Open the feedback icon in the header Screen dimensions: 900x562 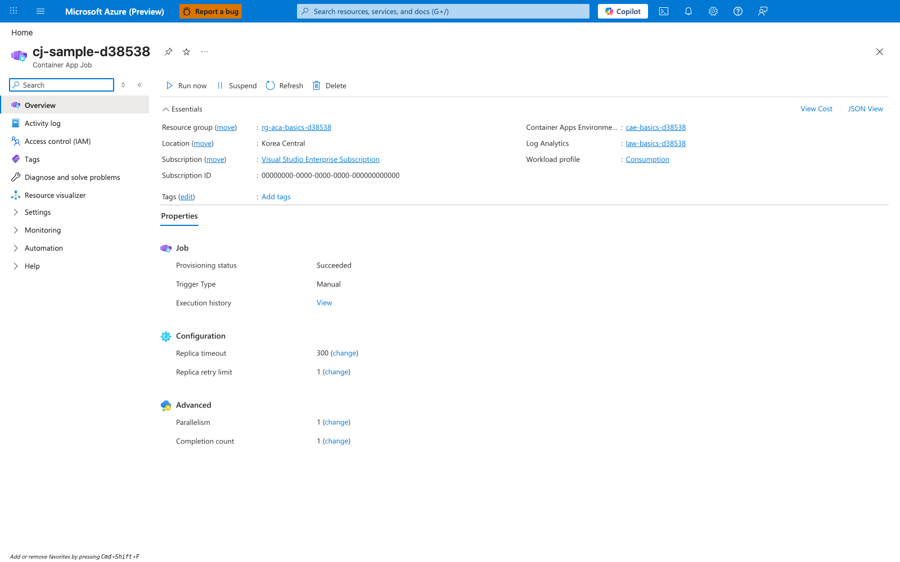[763, 11]
